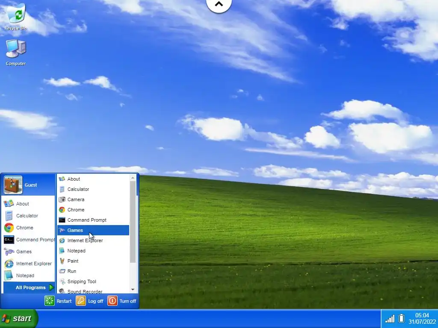Launch Camera from the All Programs list
Viewport: 438px width, 328px height.
coord(93,199)
